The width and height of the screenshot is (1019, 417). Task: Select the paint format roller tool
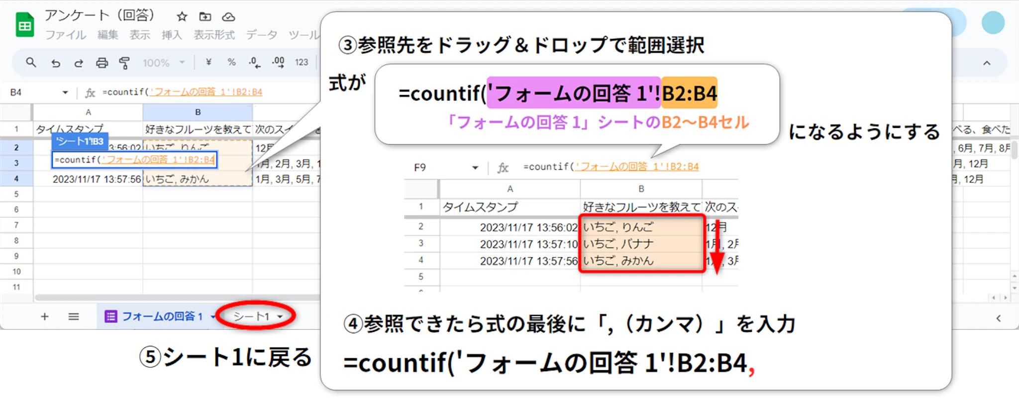124,63
